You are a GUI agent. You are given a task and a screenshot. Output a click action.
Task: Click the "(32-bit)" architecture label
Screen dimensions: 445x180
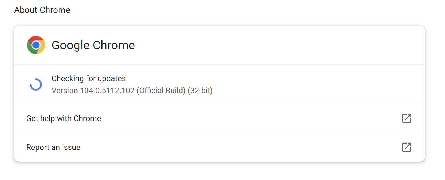[200, 91]
